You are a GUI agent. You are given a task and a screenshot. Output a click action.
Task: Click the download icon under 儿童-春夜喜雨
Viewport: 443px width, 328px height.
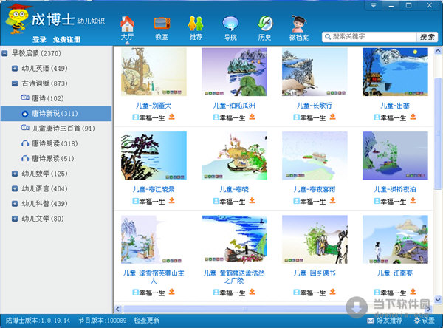pos(332,200)
